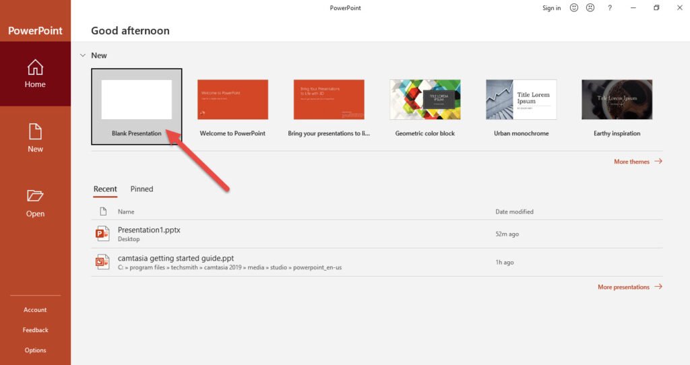Sort by Name column header

click(x=126, y=211)
